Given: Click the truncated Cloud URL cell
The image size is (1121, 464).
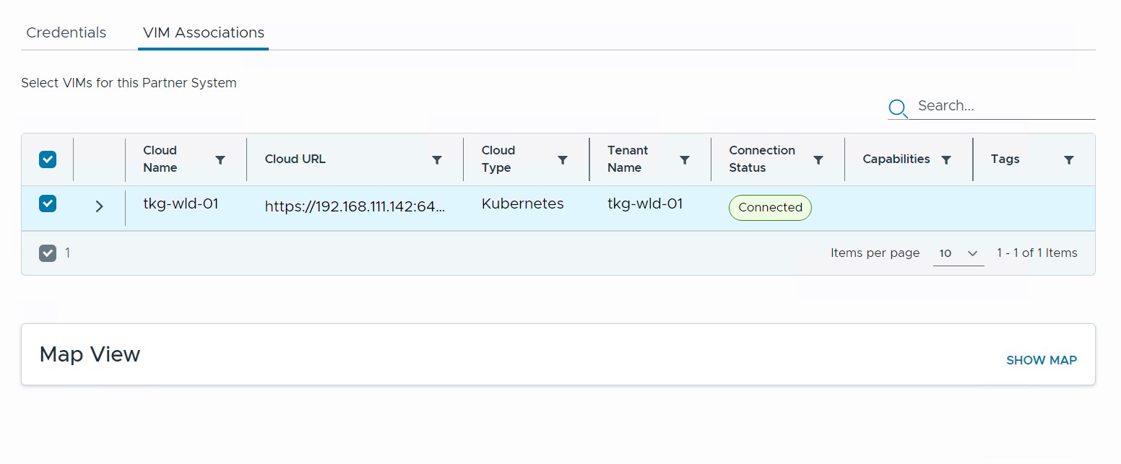Looking at the screenshot, I should point(355,206).
